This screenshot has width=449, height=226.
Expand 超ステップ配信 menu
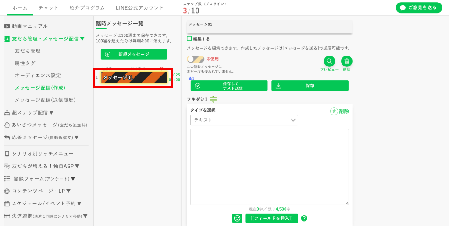[52, 112]
